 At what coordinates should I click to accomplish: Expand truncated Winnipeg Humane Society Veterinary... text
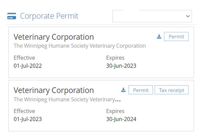tap(67, 99)
